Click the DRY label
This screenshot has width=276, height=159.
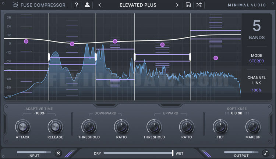[x=98, y=153]
